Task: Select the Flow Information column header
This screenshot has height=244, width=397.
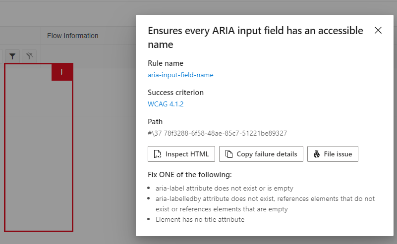Action: (x=73, y=36)
